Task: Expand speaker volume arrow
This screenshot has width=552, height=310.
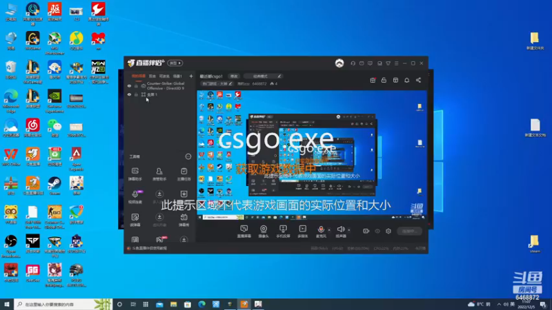Action: (x=349, y=230)
